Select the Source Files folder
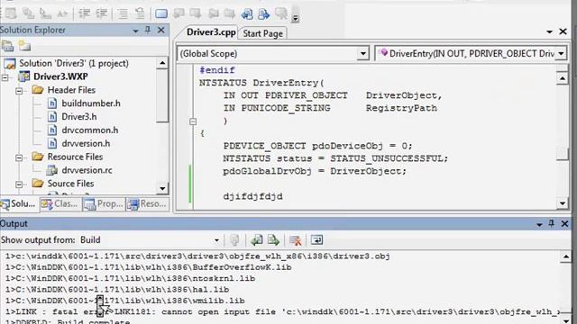Viewport: 577px width, 324px height. pyautogui.click(x=70, y=184)
